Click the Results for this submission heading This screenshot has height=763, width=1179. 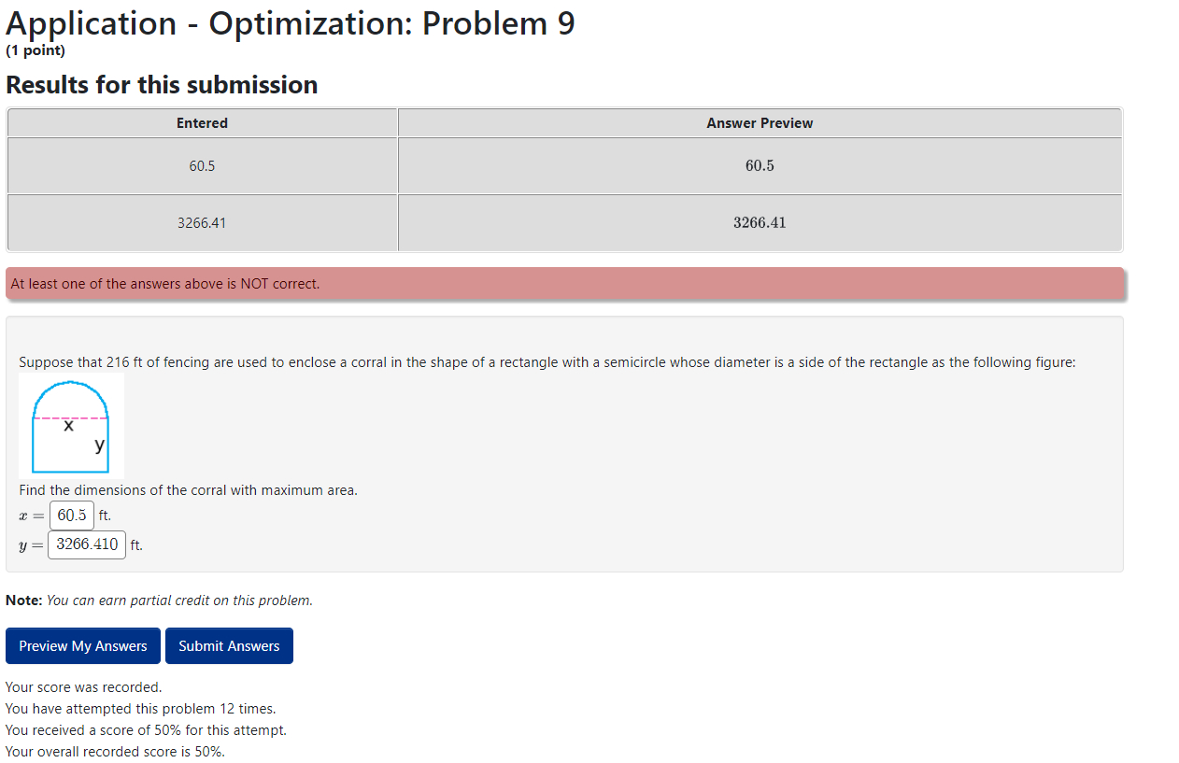[161, 84]
